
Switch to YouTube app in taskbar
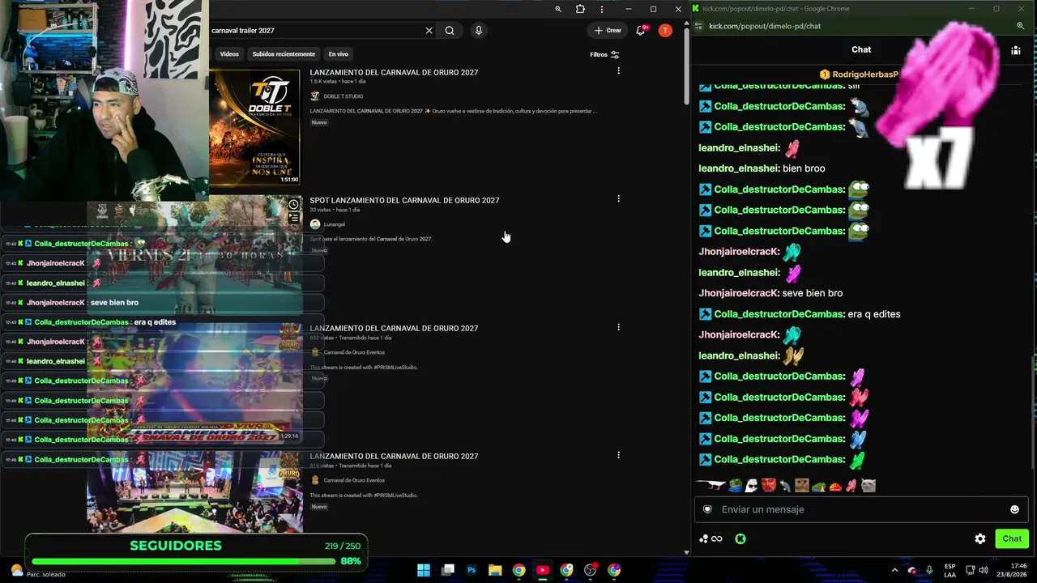coord(543,570)
